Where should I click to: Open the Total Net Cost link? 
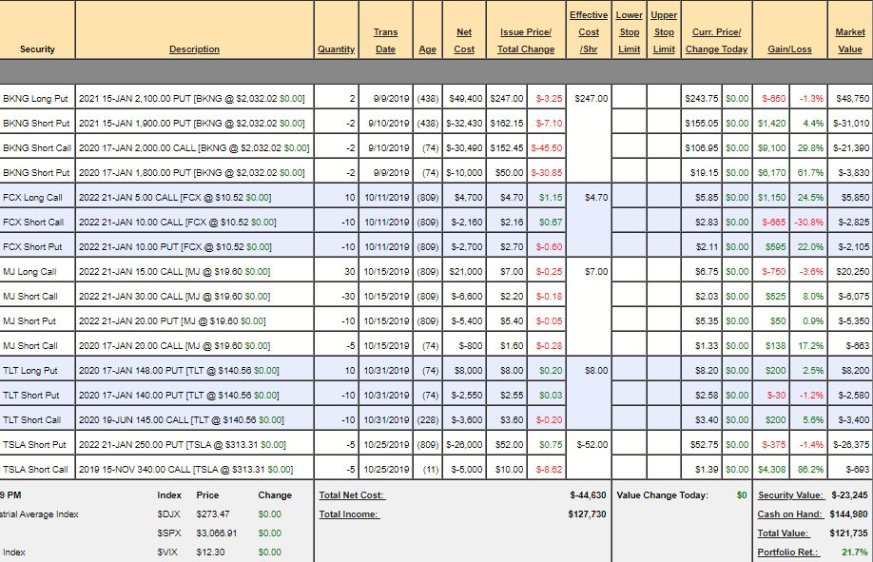352,495
